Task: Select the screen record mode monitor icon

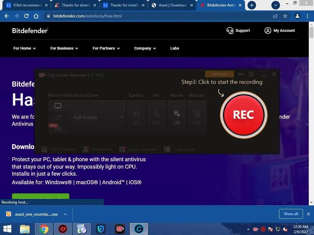Action: tap(58, 106)
